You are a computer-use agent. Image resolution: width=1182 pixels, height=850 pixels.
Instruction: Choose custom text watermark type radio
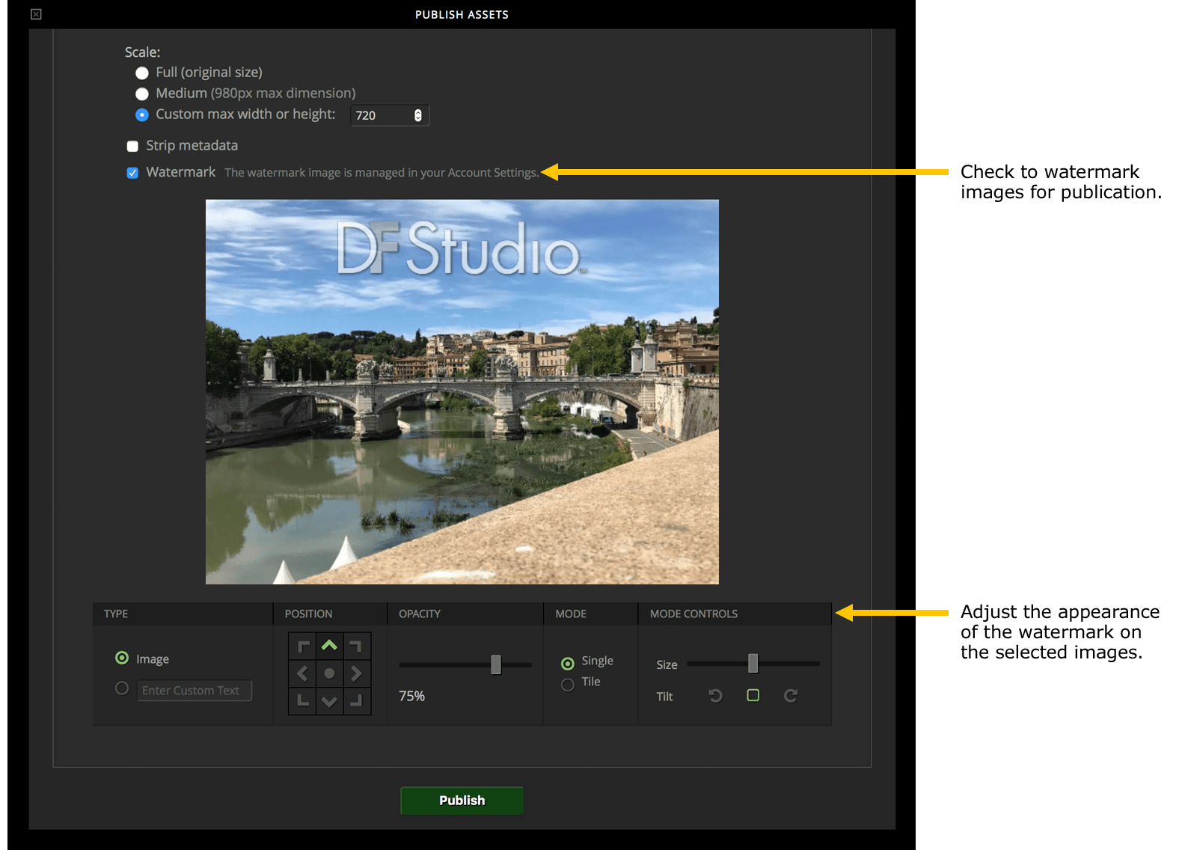pos(122,688)
